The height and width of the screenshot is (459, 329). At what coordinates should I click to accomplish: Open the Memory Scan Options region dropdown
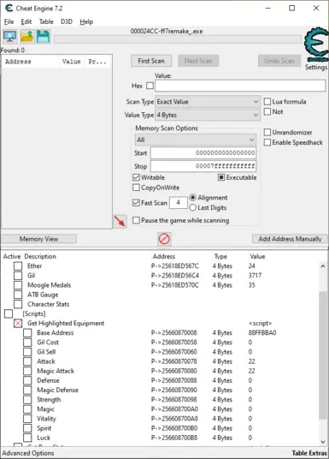tap(196, 140)
